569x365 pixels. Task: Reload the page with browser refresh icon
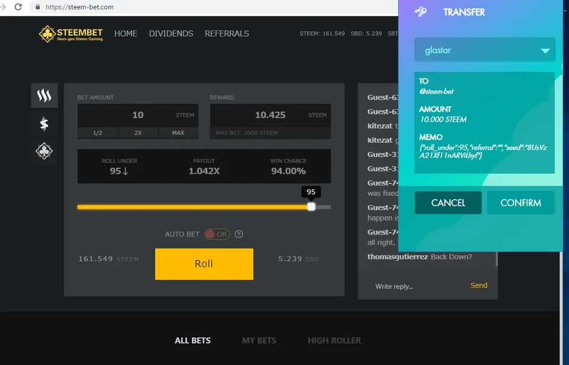(x=18, y=7)
